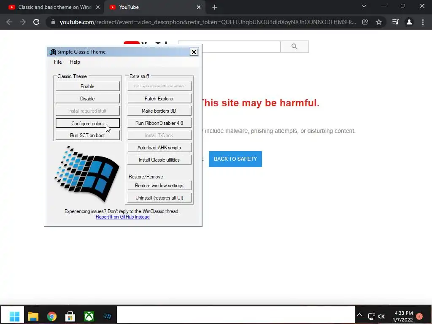Click Patch Explorer
This screenshot has width=432, height=324.
click(159, 99)
